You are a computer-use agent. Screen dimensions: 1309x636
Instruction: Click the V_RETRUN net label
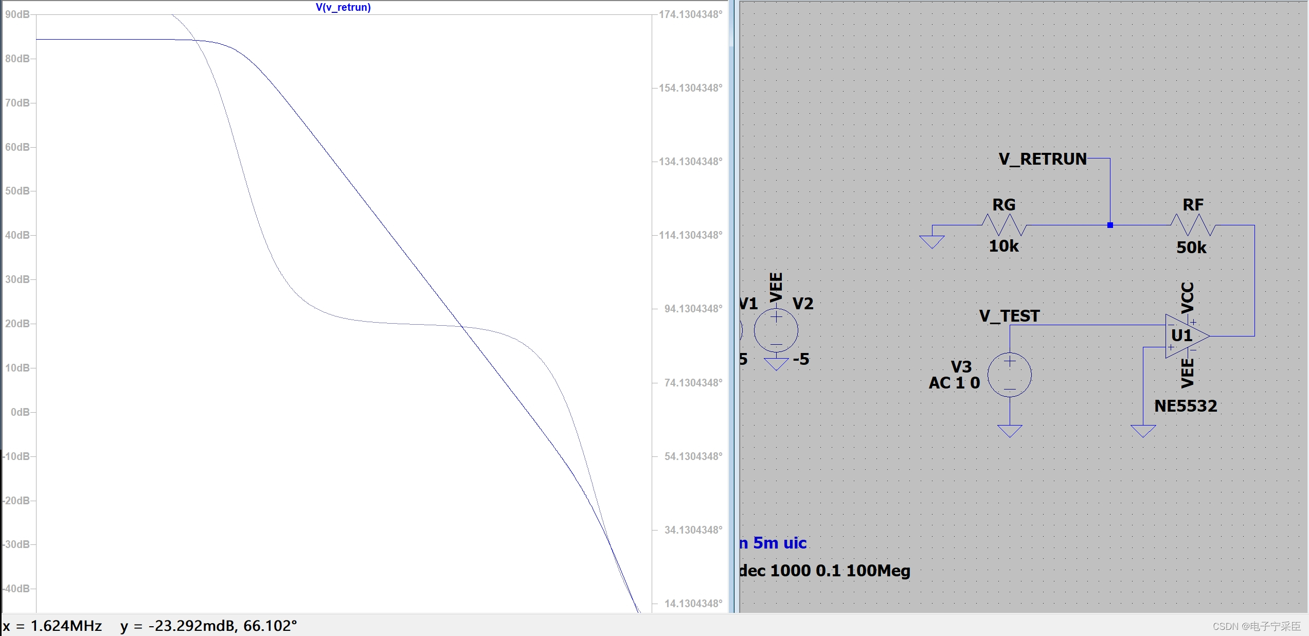[1042, 159]
